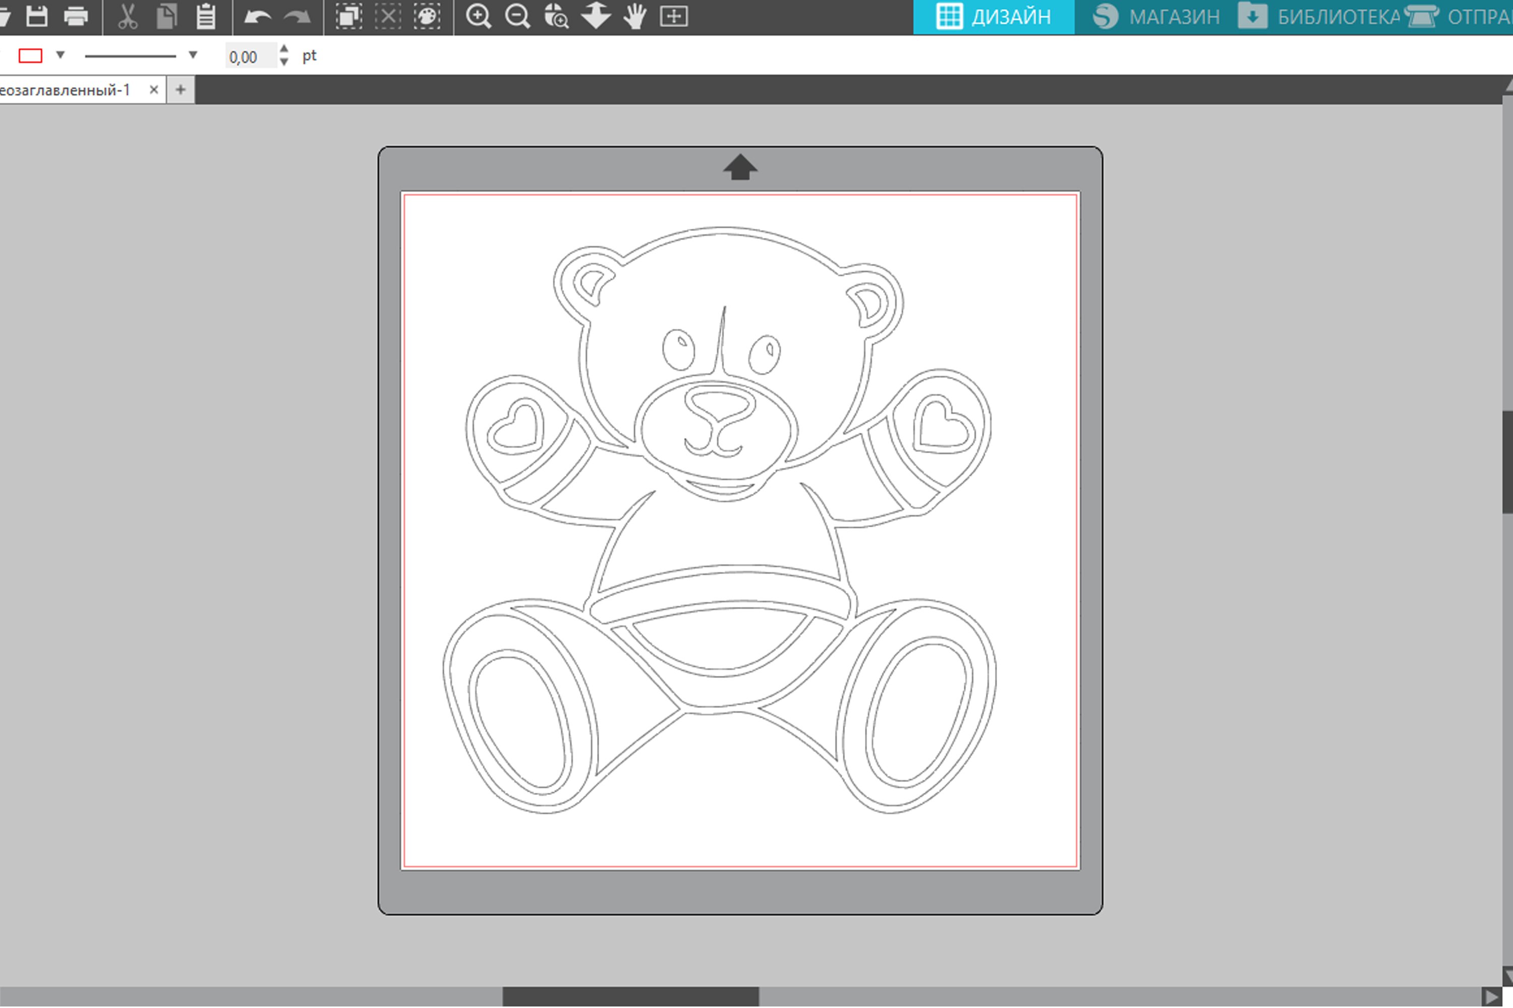Image resolution: width=1513 pixels, height=1008 pixels.
Task: Click the red line color swatch
Action: pyautogui.click(x=30, y=56)
